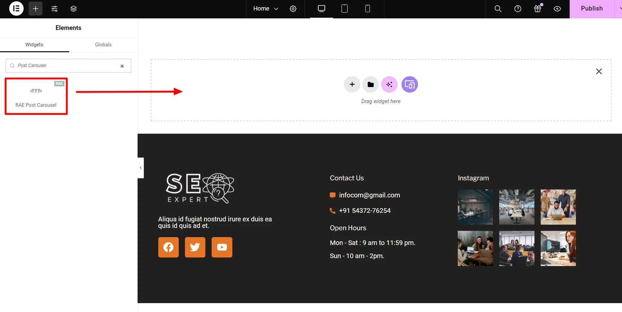The image size is (622, 312).
Task: Open Instagram photo of group meeting, bottom middle
Action: 517,248
